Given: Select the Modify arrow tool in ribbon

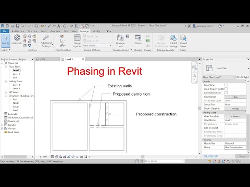Looking at the screenshot, I should pos(6,40).
